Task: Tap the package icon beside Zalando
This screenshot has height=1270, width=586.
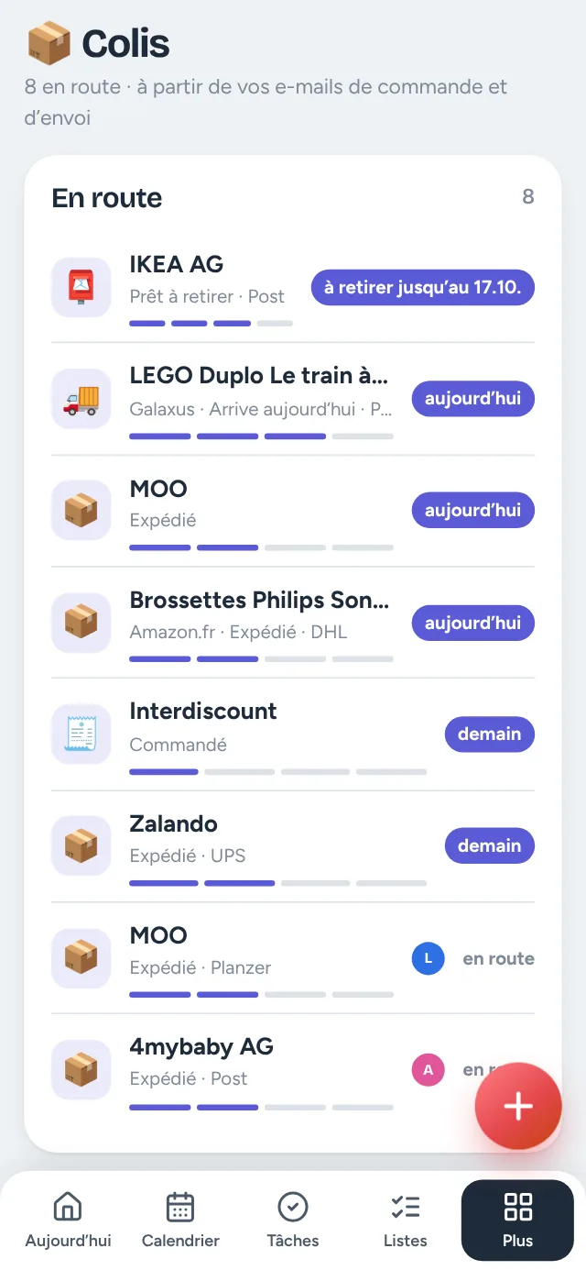Action: tap(81, 845)
